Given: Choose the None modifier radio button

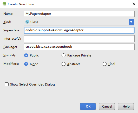Looking at the screenshot, I should click(x=26, y=64).
